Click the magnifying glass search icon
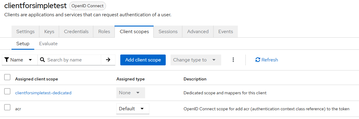Viewport: 359px width, 119px height. (42, 60)
